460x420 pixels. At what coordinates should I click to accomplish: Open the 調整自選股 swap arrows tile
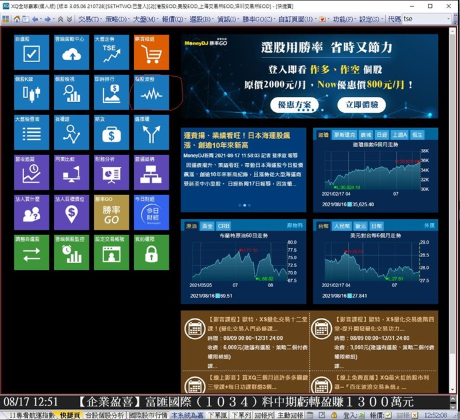[31, 252]
